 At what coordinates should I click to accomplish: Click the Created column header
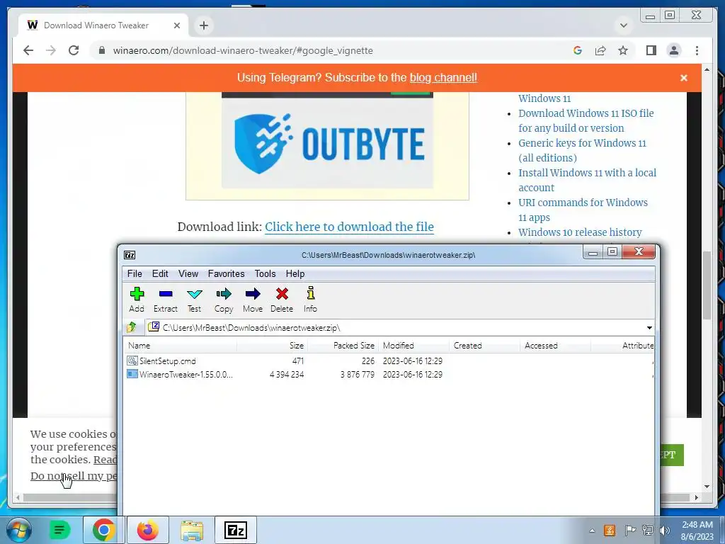pos(484,346)
